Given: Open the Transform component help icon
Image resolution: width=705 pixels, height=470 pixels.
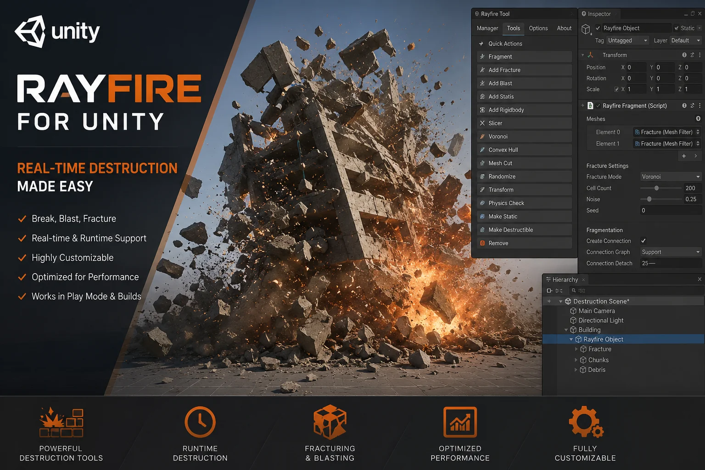Looking at the screenshot, I should pyautogui.click(x=684, y=55).
